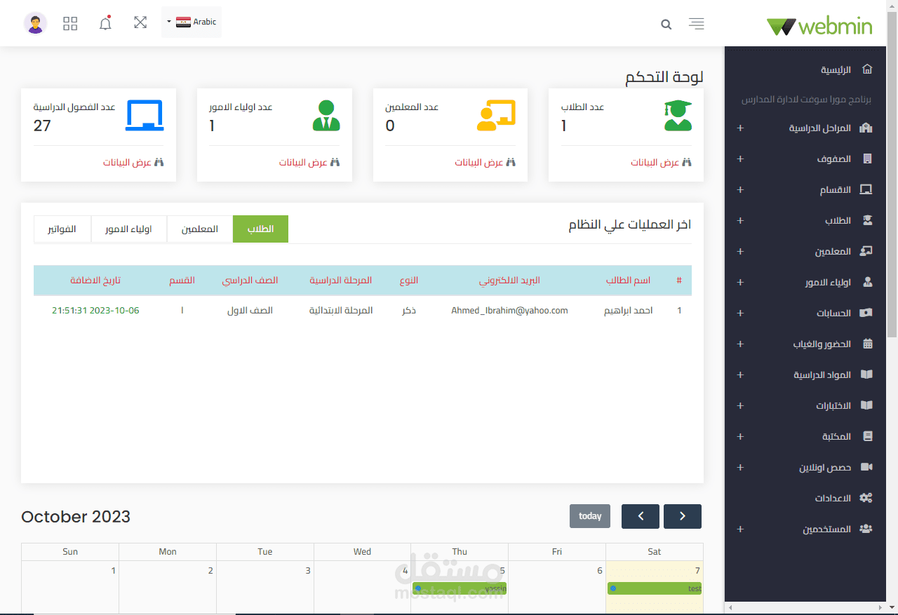Screen dimensions: 898x615
Task: Open the Arabic language dropdown
Action: coord(191,22)
